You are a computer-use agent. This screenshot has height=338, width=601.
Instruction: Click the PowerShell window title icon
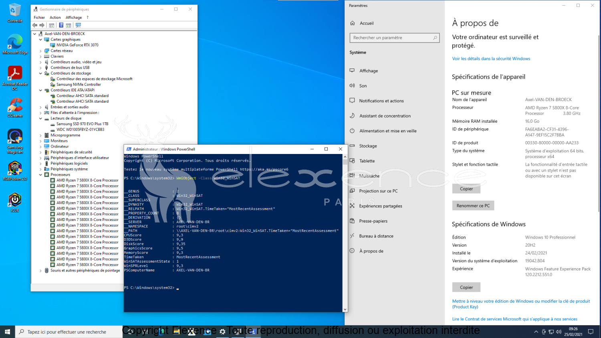(x=129, y=149)
